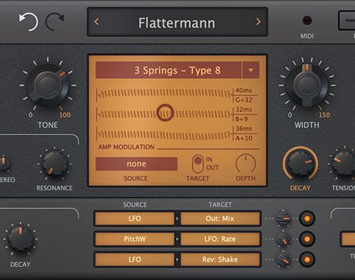Click the arrow between LFO and Rev: Shake
Viewport: 355px width, 280px height.
point(177,259)
